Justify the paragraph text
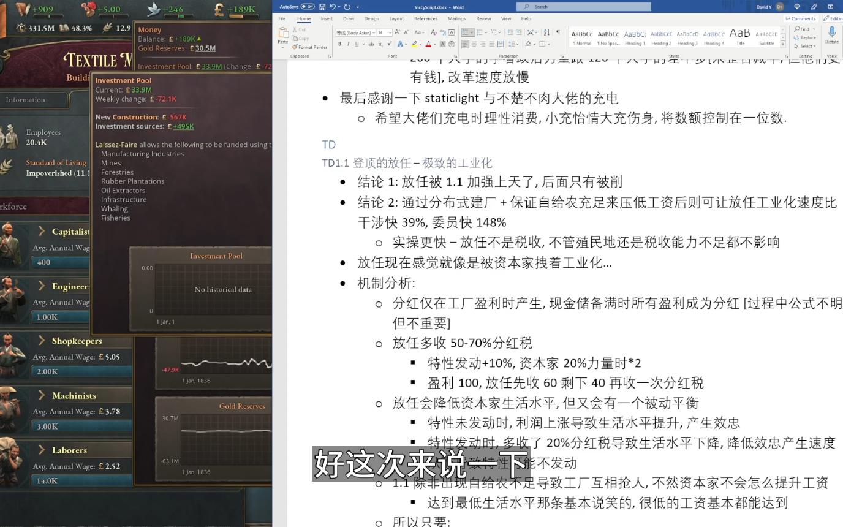The image size is (843, 527). pyautogui.click(x=491, y=44)
